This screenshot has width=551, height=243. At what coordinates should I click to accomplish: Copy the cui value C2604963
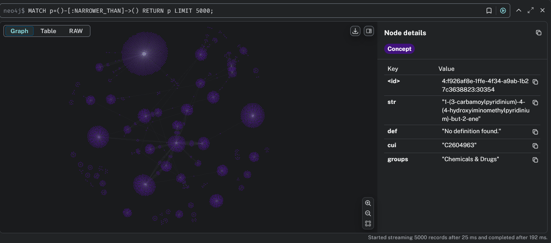[535, 146]
